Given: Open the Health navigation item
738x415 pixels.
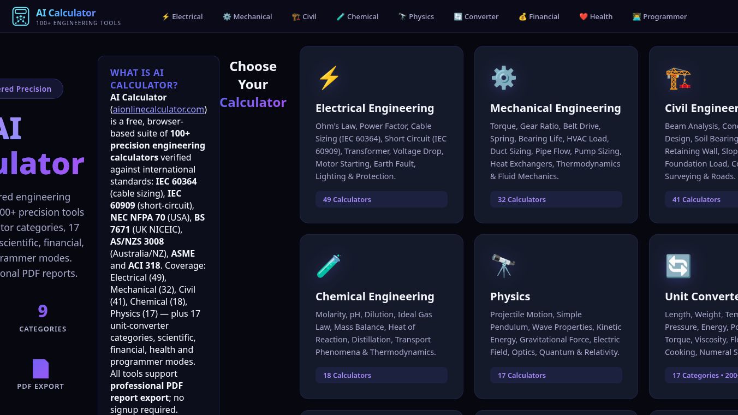Looking at the screenshot, I should 596,16.
